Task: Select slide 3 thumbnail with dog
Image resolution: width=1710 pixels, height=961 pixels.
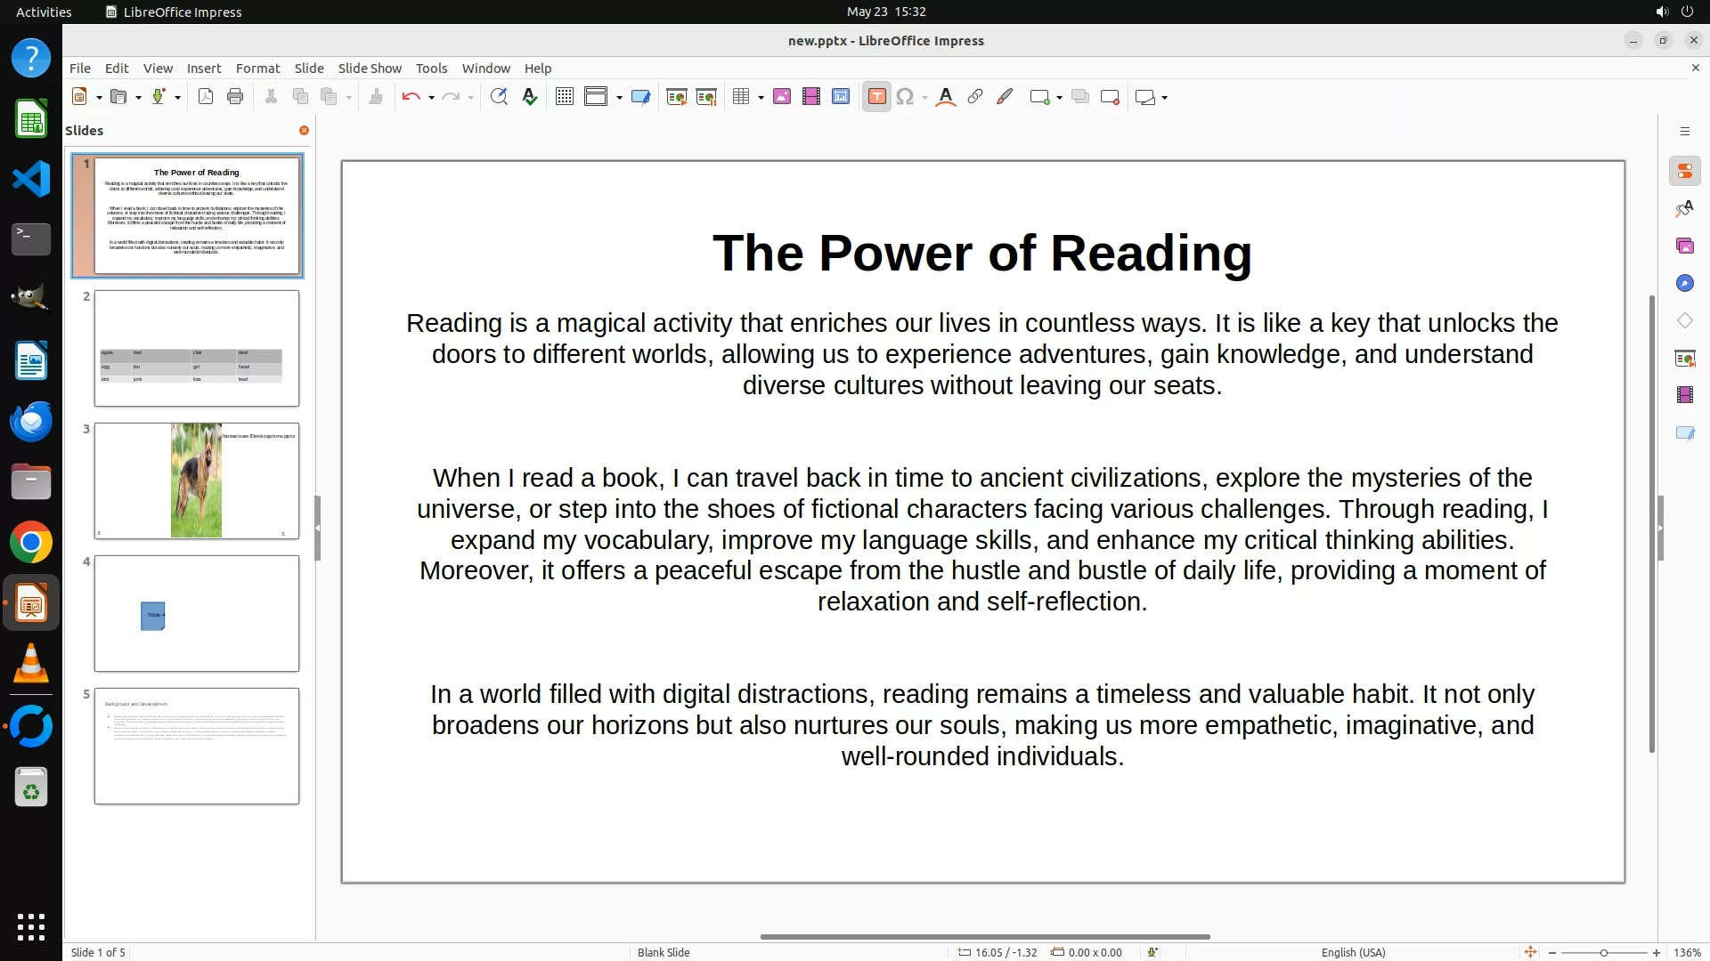Action: pos(197,480)
